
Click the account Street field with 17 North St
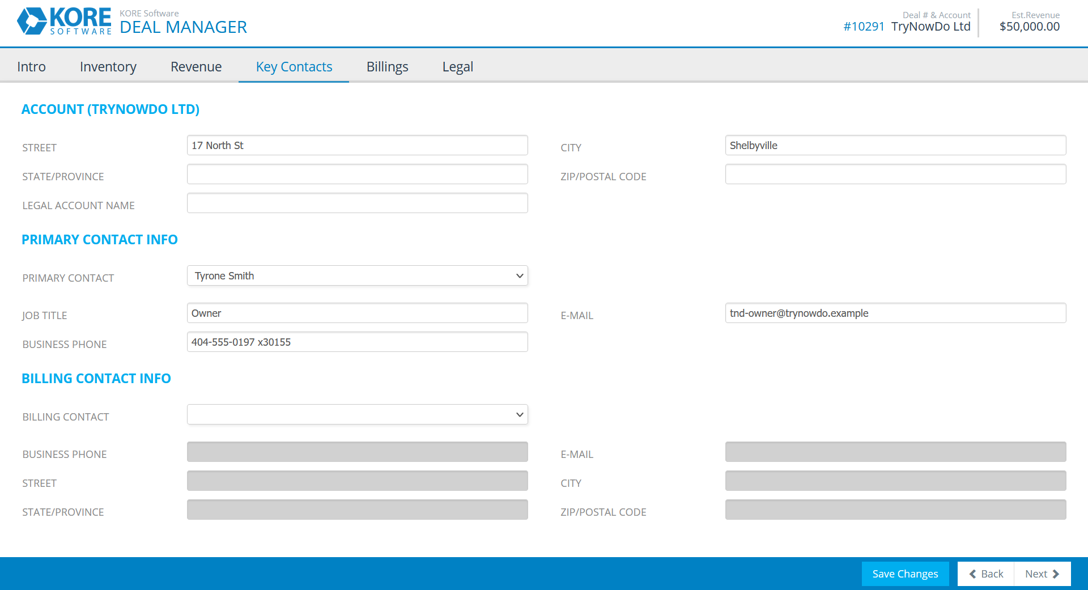click(358, 145)
